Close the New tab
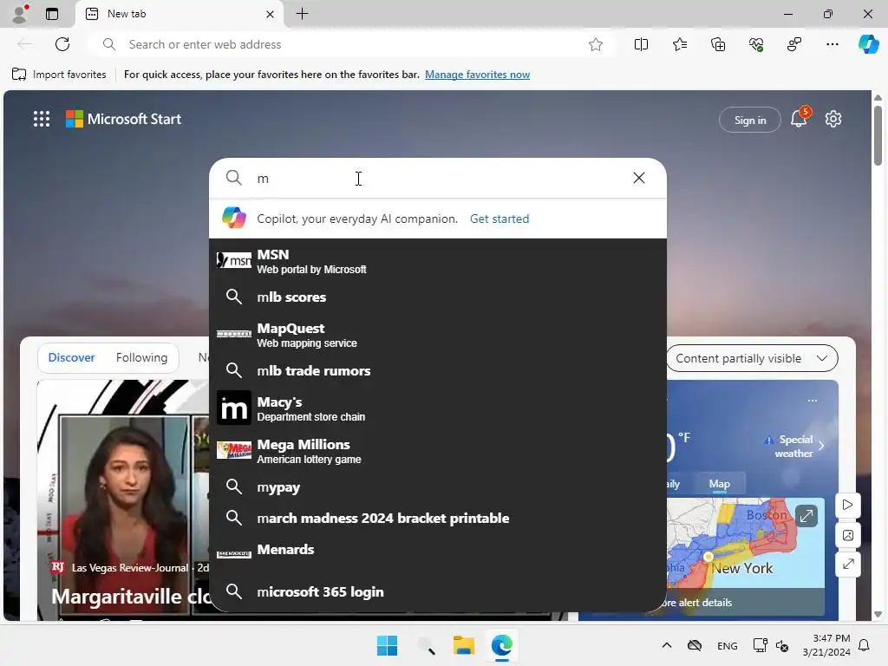Image resolution: width=888 pixels, height=666 pixels. 271,14
